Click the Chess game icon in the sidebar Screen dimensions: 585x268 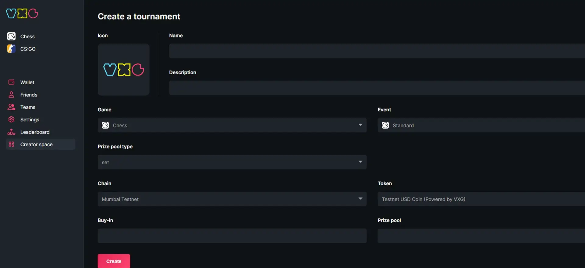pos(11,36)
